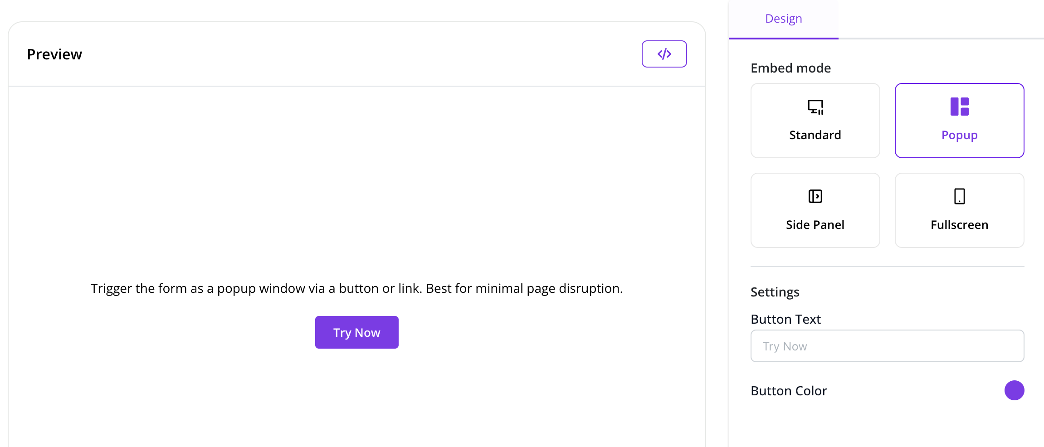Click the Preview heading

click(x=54, y=54)
